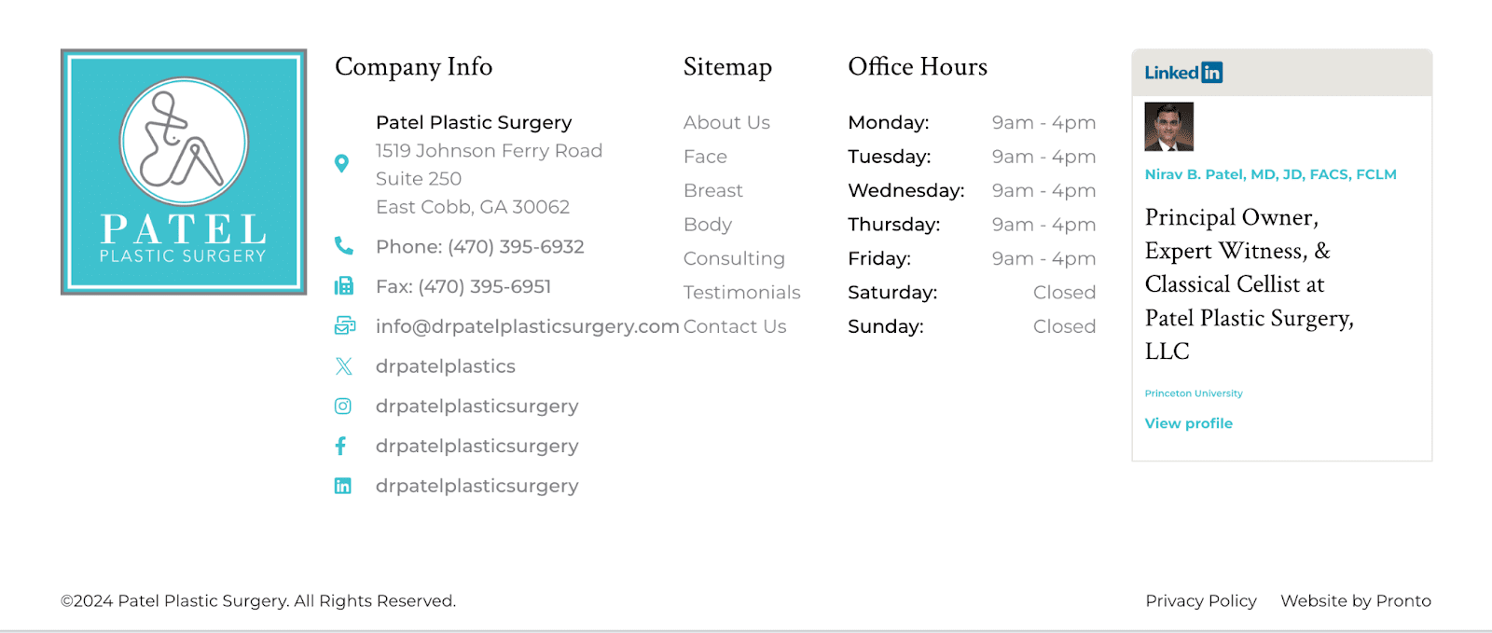The height and width of the screenshot is (633, 1492).
Task: Click the map pin location icon
Action: [342, 164]
